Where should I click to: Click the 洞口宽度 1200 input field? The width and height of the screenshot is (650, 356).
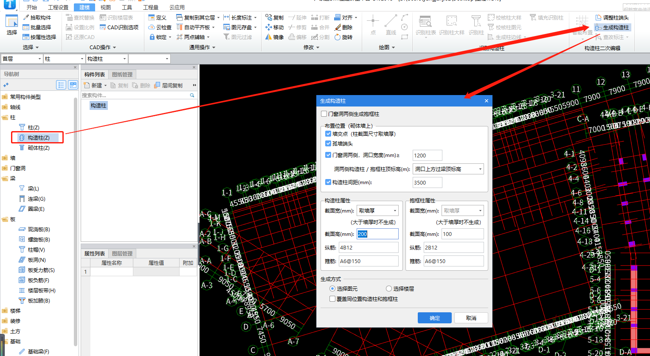428,155
